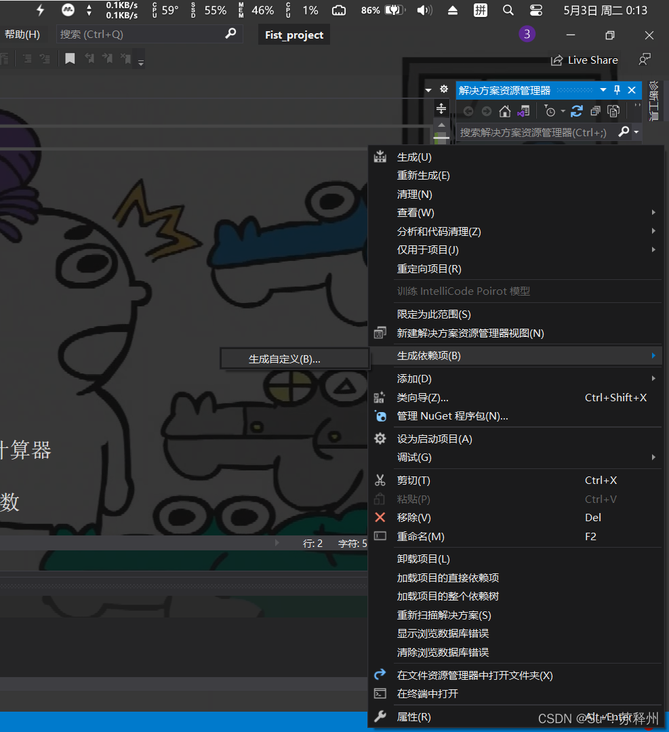Image resolution: width=669 pixels, height=732 pixels.
Task: Open the macOS Control Center icon
Action: click(x=536, y=10)
